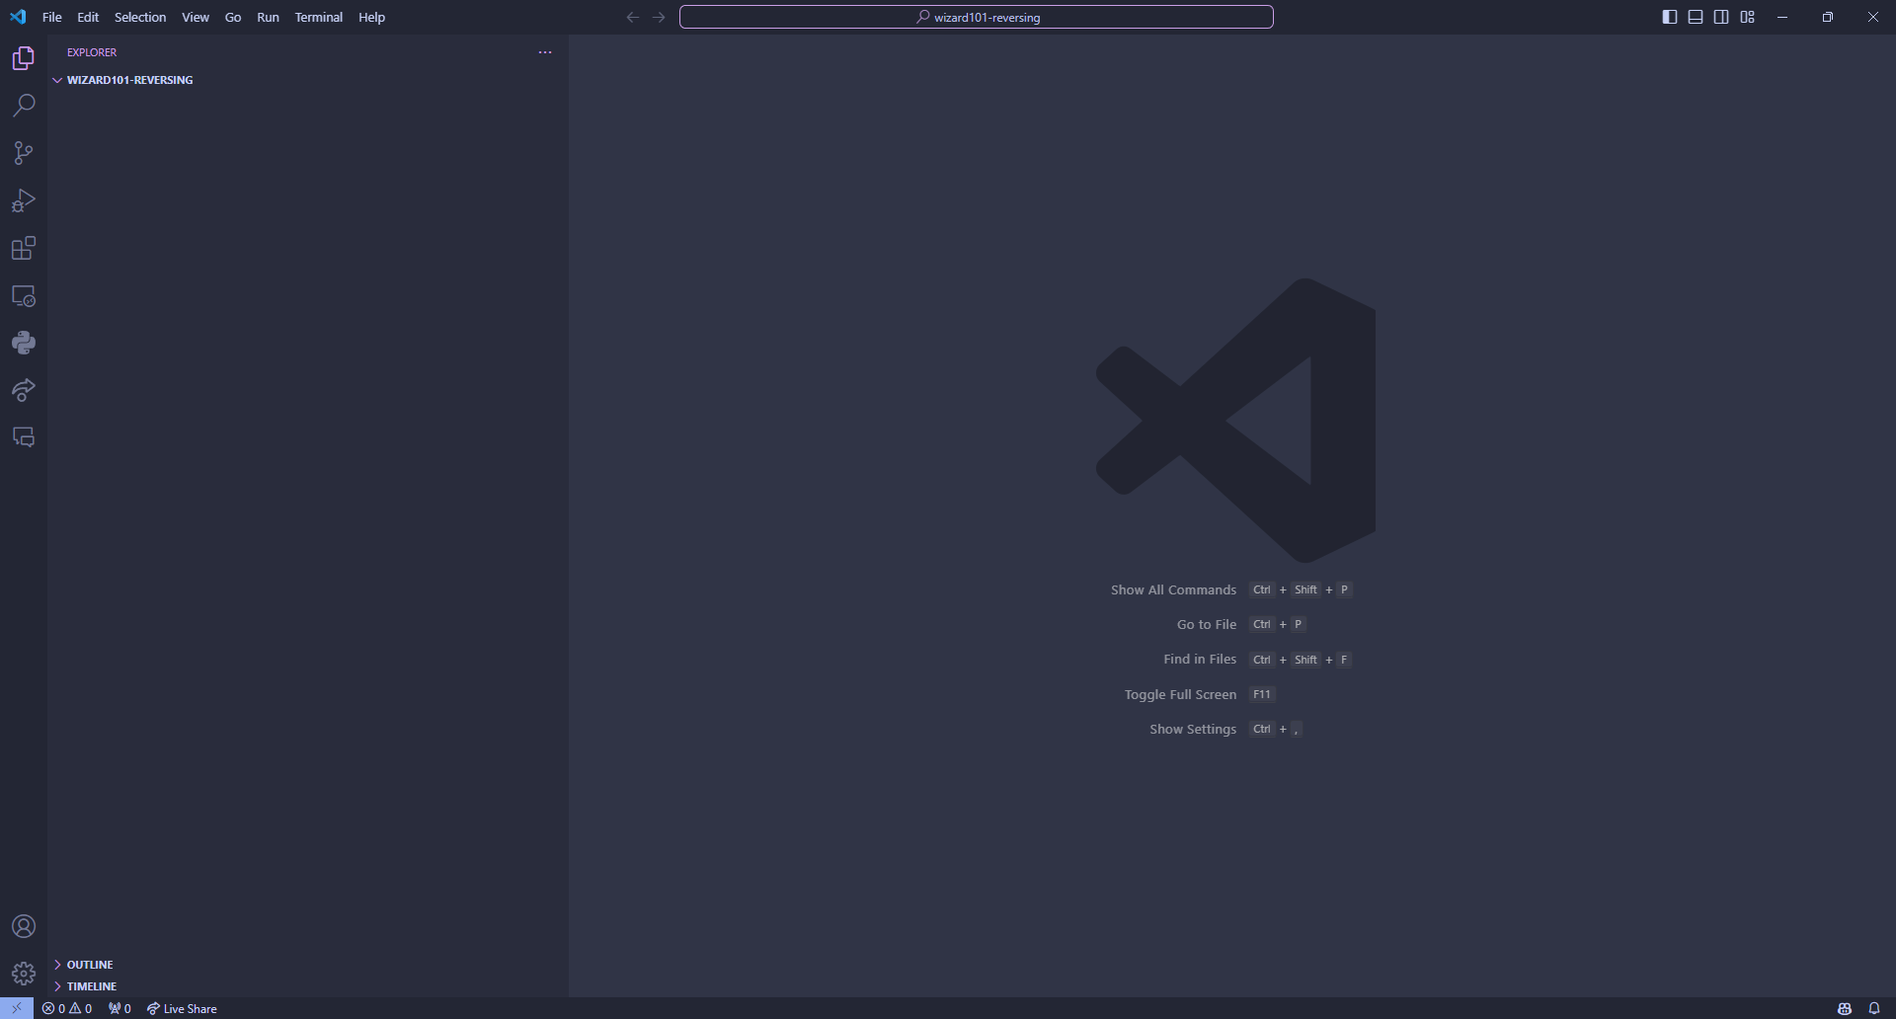Toggle the secondary side bar

point(1721,17)
